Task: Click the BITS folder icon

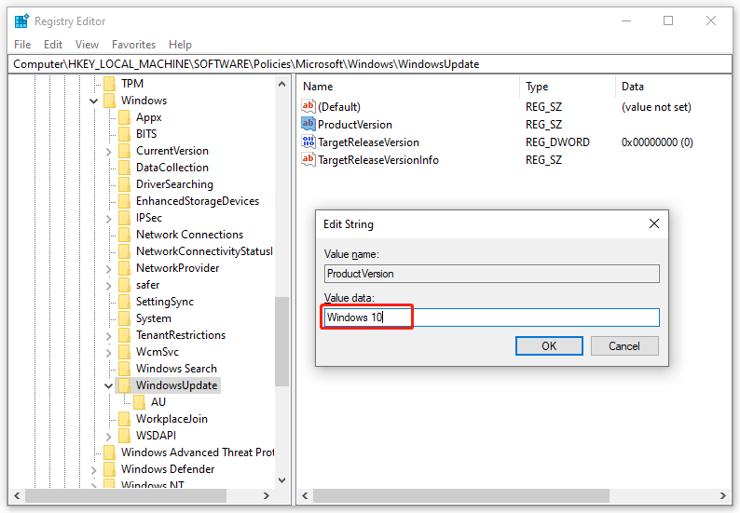Action: tap(125, 134)
